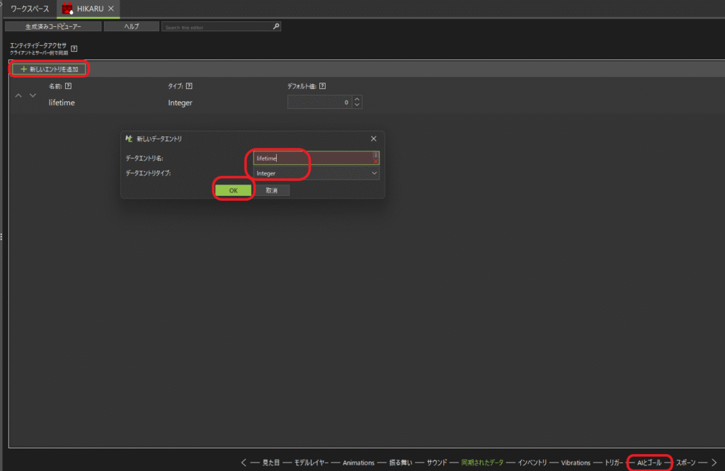Click the 新しいエントリを追加 button
This screenshot has height=471, width=725.
coord(49,69)
